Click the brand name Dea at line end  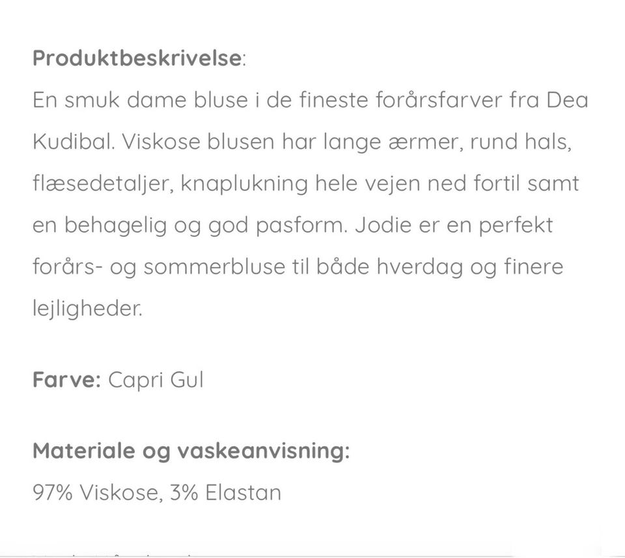(566, 100)
